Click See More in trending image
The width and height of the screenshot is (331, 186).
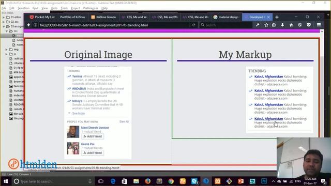[x=78, y=113]
